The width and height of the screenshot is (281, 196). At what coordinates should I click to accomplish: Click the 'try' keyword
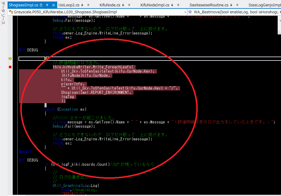tap(47, 54)
